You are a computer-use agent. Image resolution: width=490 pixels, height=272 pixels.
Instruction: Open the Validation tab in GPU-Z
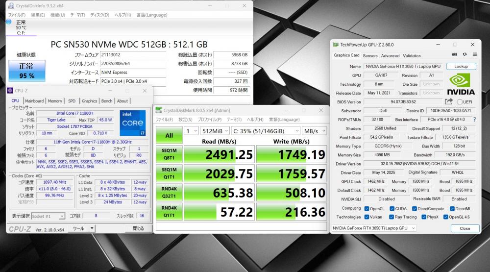click(412, 56)
